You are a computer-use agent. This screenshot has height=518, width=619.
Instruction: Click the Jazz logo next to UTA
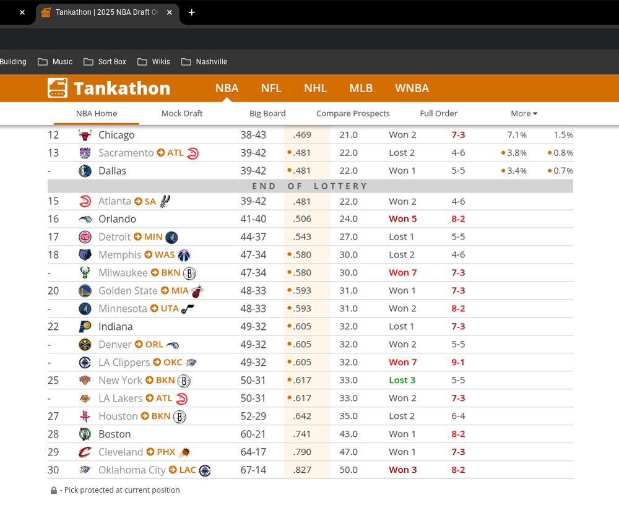pos(188,309)
